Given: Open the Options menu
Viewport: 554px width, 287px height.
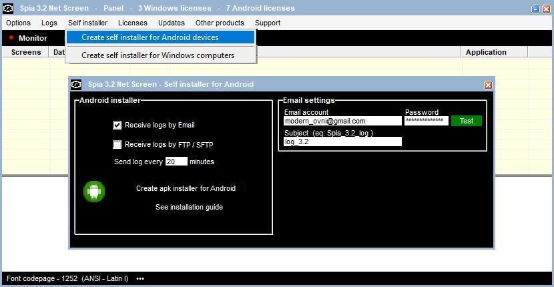Looking at the screenshot, I should point(19,23).
